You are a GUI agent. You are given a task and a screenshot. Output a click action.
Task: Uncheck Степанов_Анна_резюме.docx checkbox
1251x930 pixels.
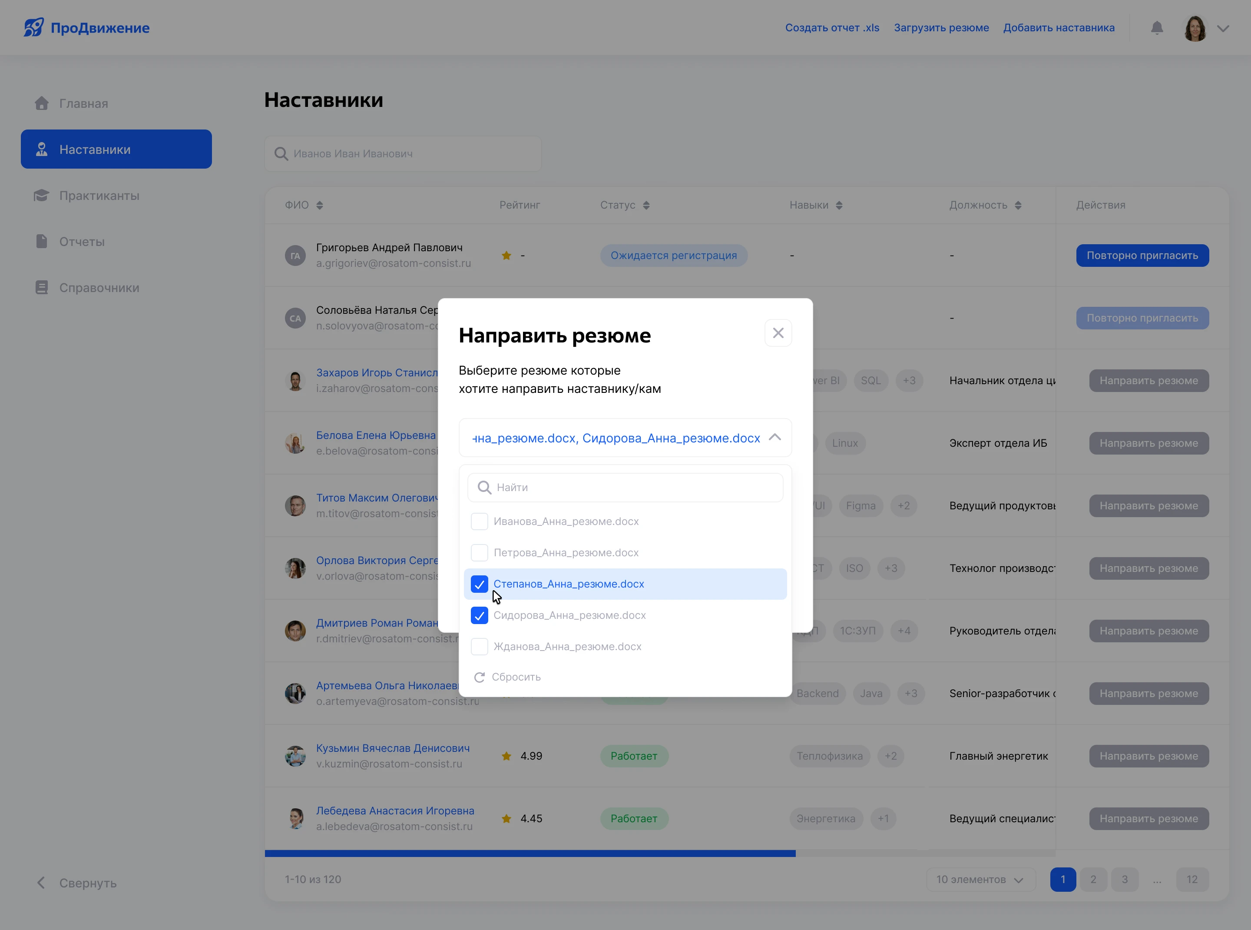click(x=480, y=585)
